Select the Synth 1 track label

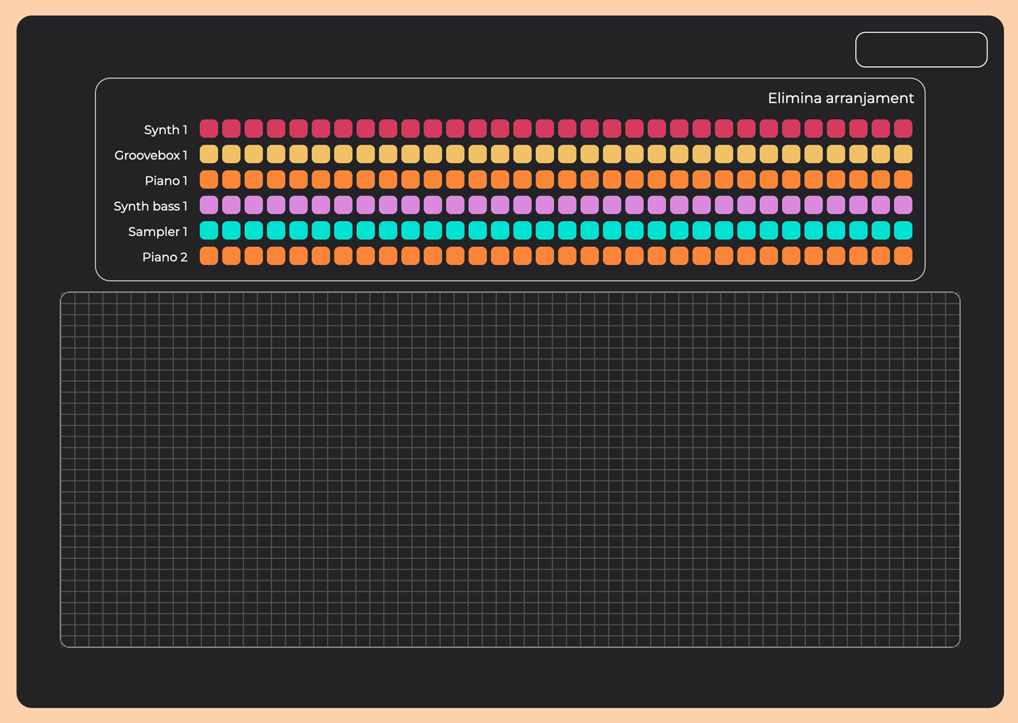pyautogui.click(x=165, y=129)
